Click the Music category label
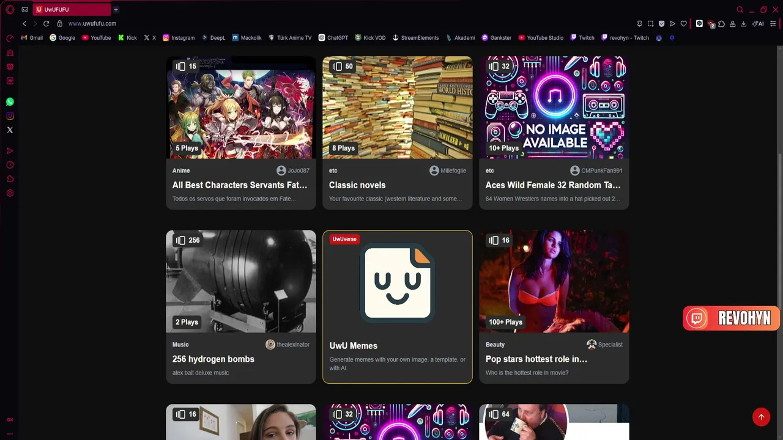Screen dimensions: 783x440 pyautogui.click(x=180, y=345)
